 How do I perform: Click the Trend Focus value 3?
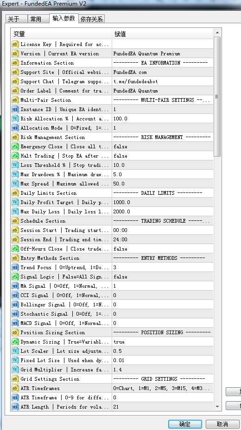(114, 267)
